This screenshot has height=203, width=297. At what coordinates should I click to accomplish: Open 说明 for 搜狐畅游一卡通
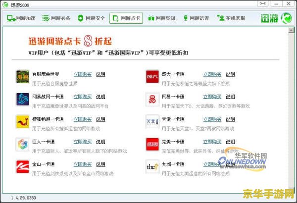tap(100, 119)
